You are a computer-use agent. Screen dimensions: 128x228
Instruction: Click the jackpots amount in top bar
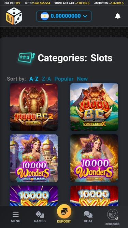click(116, 3)
